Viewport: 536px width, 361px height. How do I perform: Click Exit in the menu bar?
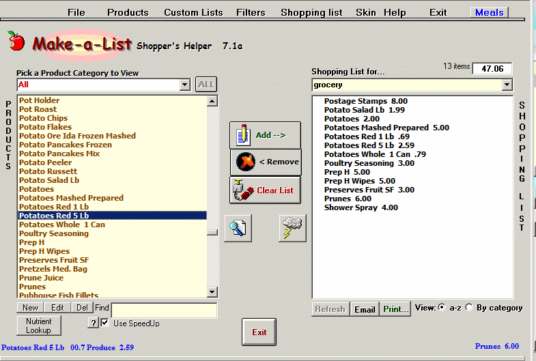click(438, 13)
